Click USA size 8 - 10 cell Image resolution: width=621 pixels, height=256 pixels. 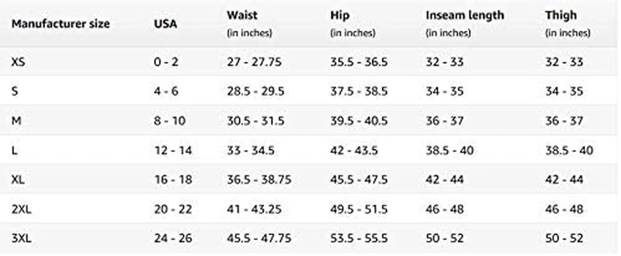[x=170, y=121]
